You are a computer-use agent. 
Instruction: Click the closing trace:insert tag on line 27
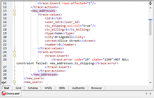[58, 67]
